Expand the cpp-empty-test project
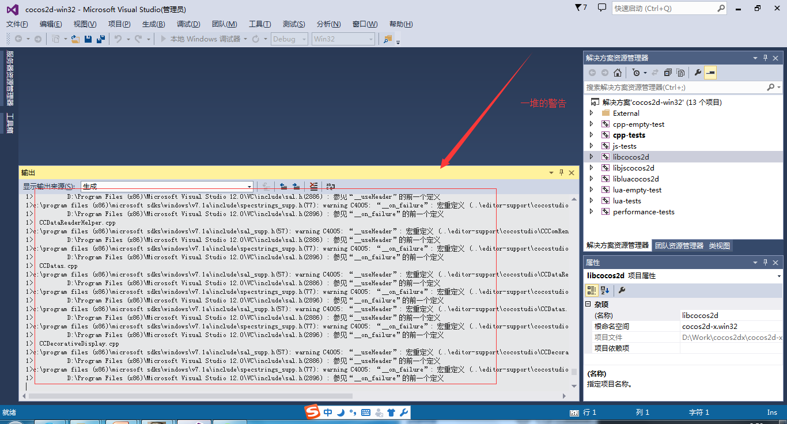This screenshot has width=787, height=424. (591, 124)
